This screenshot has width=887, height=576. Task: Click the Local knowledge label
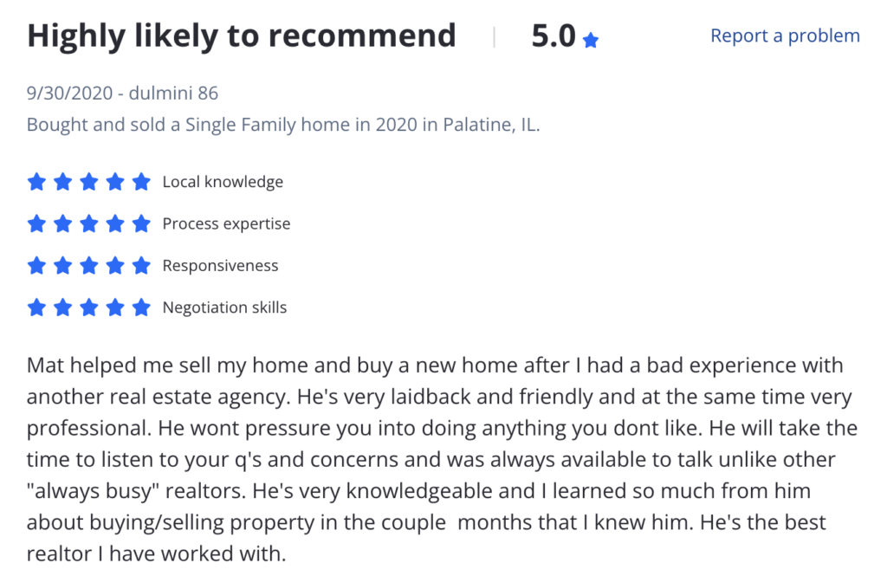click(x=223, y=182)
